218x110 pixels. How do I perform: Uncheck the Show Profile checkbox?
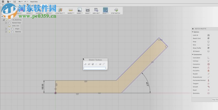point(208,48)
